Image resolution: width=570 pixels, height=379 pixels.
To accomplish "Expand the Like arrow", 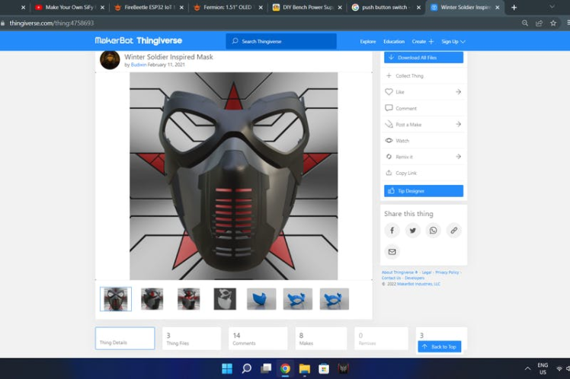I will click(x=459, y=92).
